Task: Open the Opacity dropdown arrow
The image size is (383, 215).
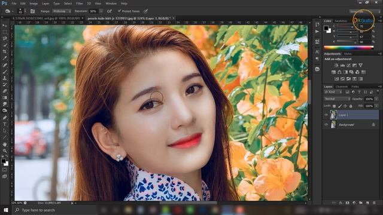Action: click(x=376, y=99)
